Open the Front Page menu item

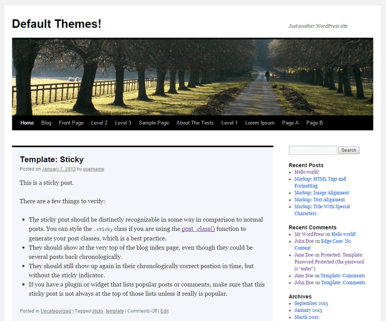(71, 123)
